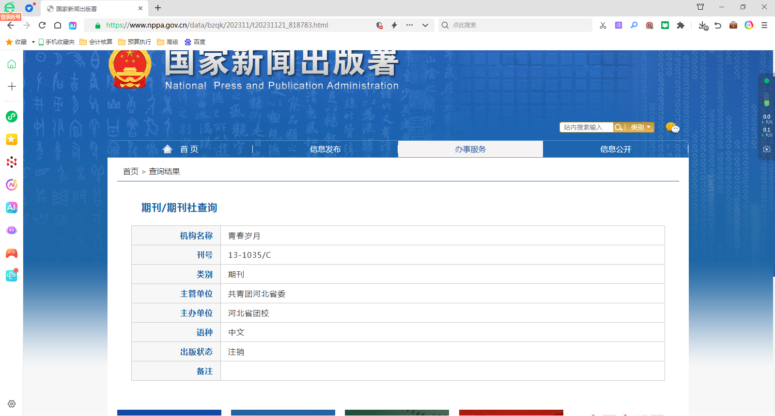Open a new browser tab
The height and width of the screenshot is (416, 775).
[x=158, y=8]
